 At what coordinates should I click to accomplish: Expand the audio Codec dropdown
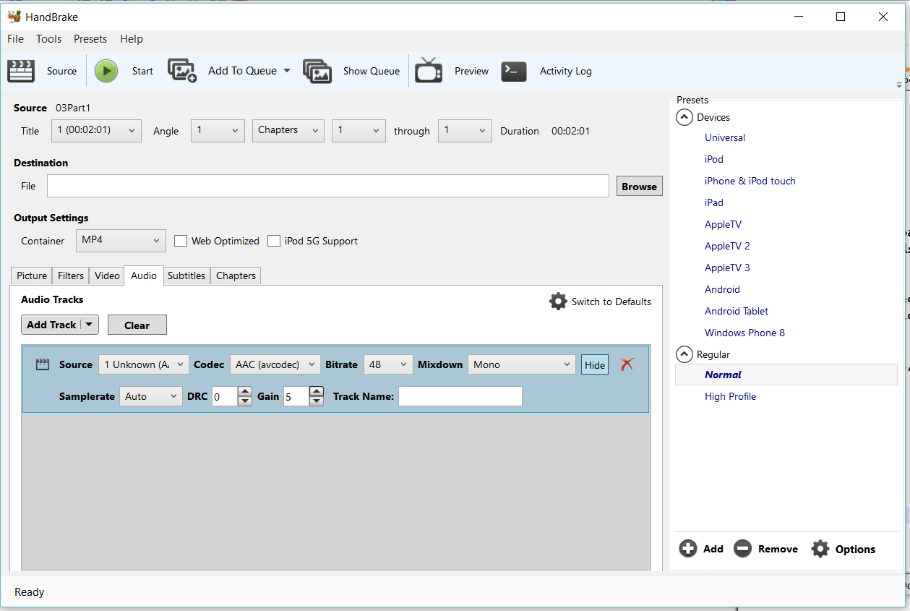tap(275, 364)
